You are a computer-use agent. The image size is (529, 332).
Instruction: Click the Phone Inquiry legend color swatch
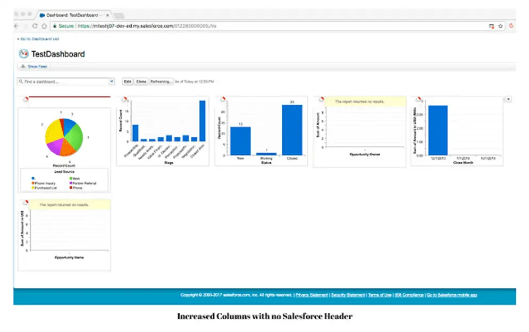[33, 183]
